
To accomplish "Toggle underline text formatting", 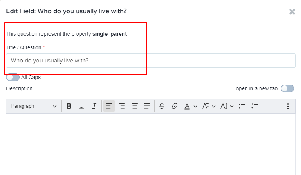I will click(81, 106).
